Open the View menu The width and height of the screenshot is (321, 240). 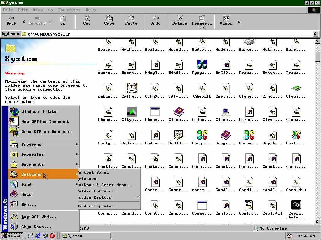pyautogui.click(x=38, y=10)
